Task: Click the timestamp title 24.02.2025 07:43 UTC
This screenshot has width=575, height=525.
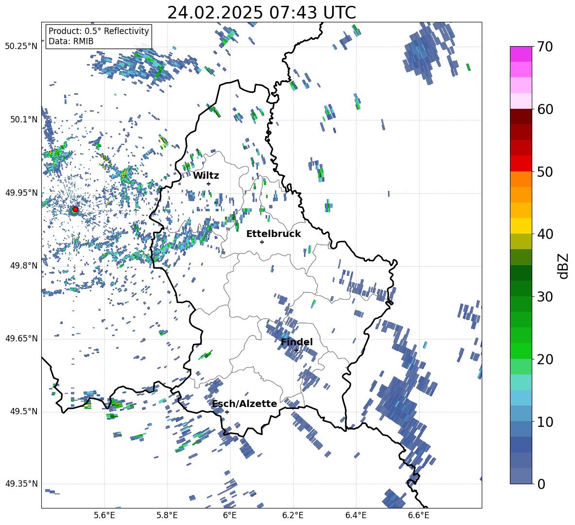Action: click(261, 13)
